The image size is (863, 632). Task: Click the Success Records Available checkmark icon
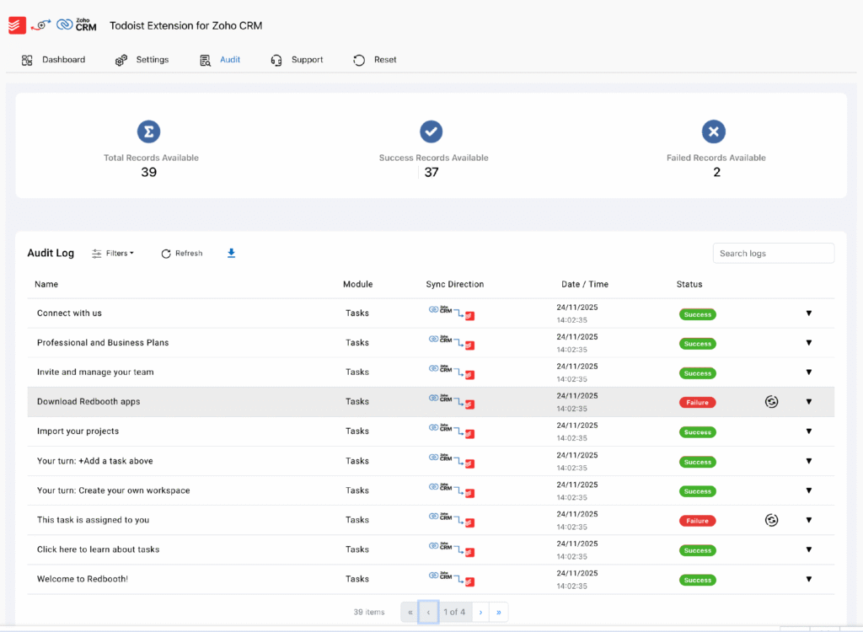click(x=431, y=131)
